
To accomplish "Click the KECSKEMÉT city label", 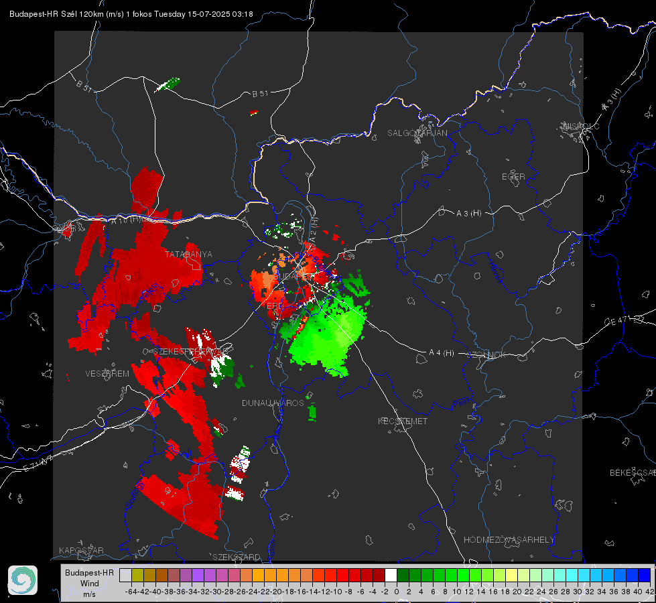I will 403,421.
